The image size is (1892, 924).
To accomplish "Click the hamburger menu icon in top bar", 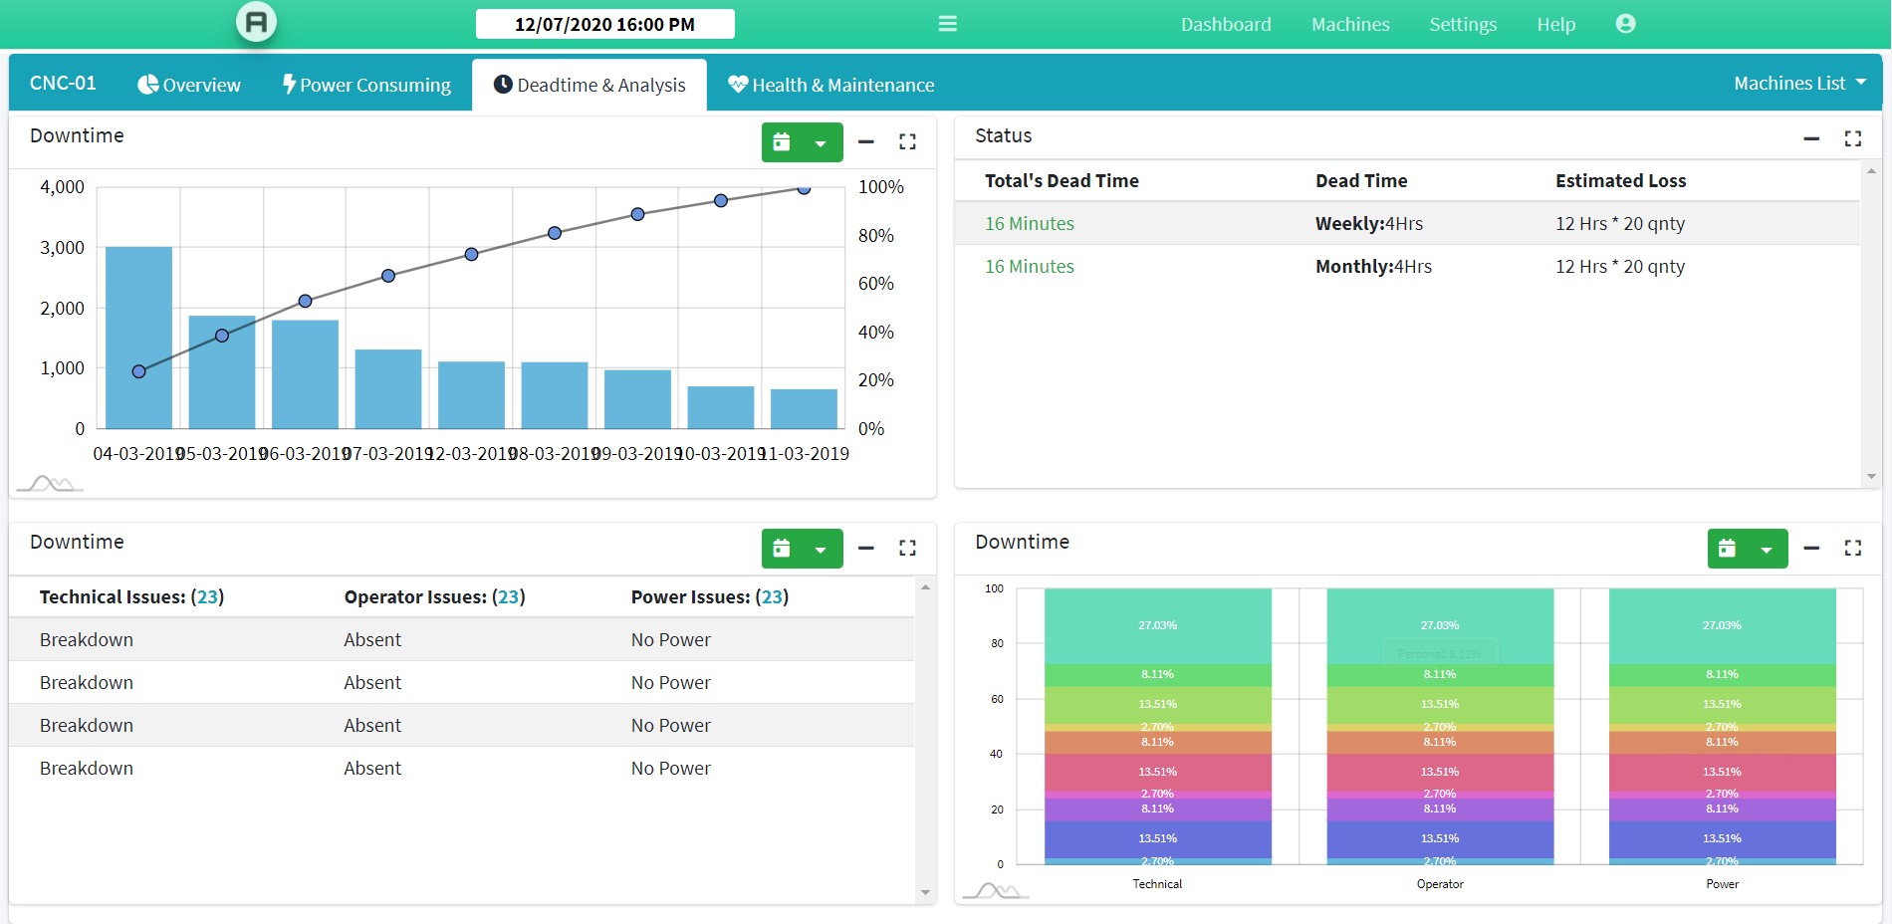I will coord(947,24).
